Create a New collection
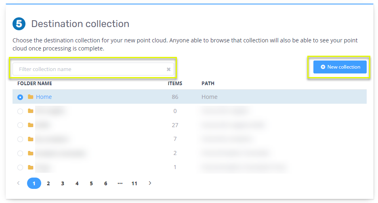Image resolution: width=378 pixels, height=203 pixels. point(340,67)
